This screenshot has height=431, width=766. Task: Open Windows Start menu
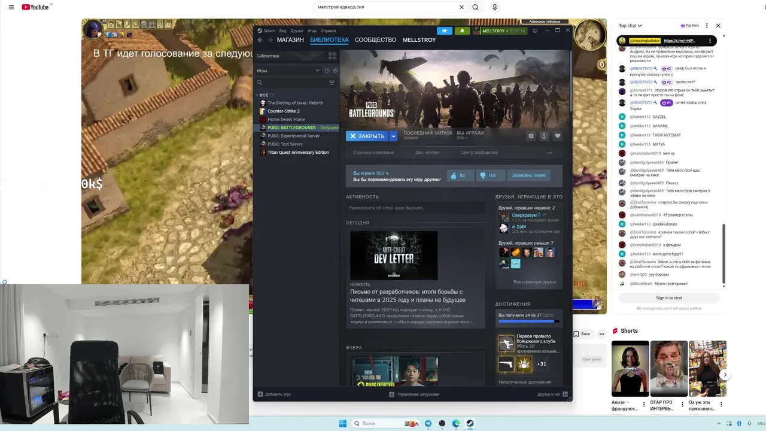[343, 424]
